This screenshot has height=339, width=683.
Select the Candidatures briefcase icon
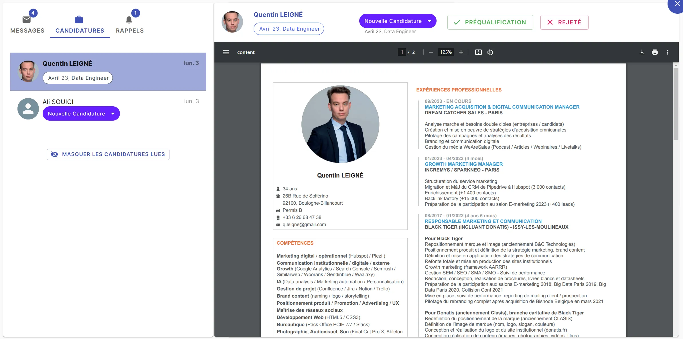[79, 19]
